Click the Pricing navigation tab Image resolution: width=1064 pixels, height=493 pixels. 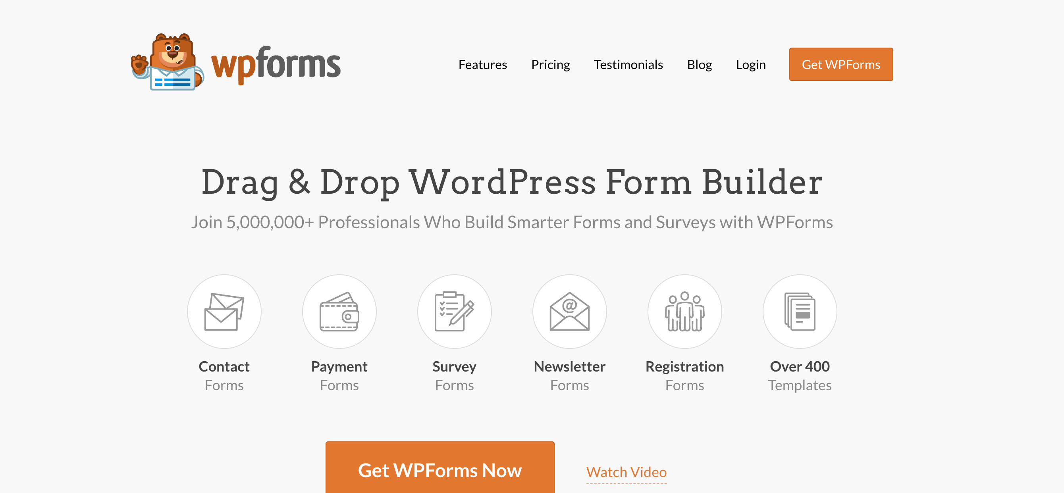point(550,64)
